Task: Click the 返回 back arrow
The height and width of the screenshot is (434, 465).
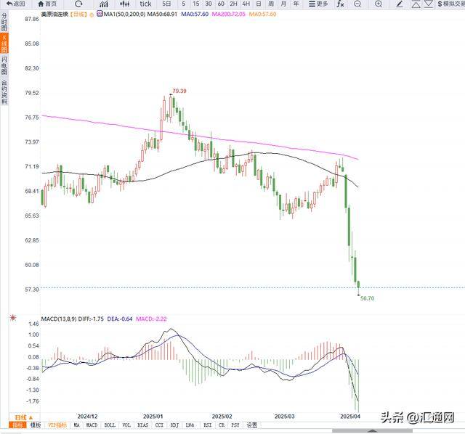Action: pyautogui.click(x=15, y=4)
